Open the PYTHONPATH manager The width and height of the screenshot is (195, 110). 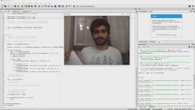[x=70, y=6]
